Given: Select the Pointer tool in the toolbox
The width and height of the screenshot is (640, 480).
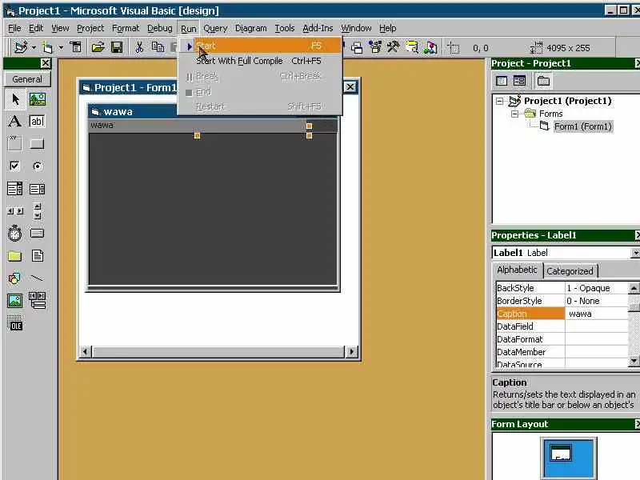Looking at the screenshot, I should coord(15,99).
